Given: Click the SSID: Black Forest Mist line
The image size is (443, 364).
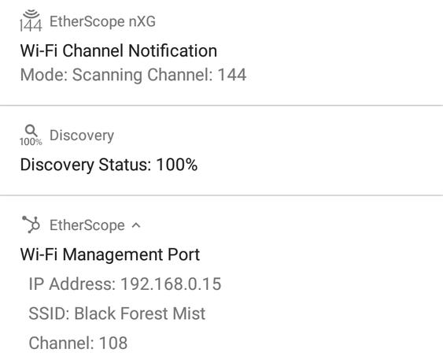Looking at the screenshot, I should (117, 314).
